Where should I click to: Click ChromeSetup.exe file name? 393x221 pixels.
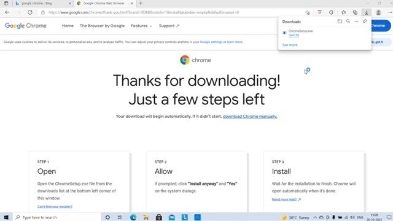tap(300, 31)
